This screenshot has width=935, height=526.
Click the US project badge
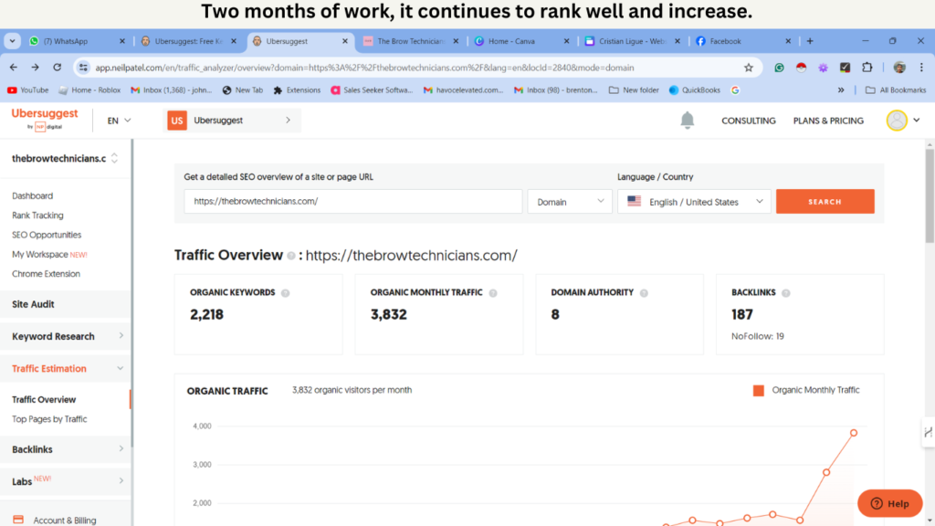pyautogui.click(x=177, y=121)
